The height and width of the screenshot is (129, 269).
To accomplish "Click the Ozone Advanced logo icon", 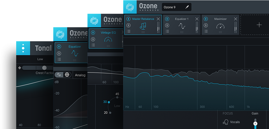I will tap(130, 7).
